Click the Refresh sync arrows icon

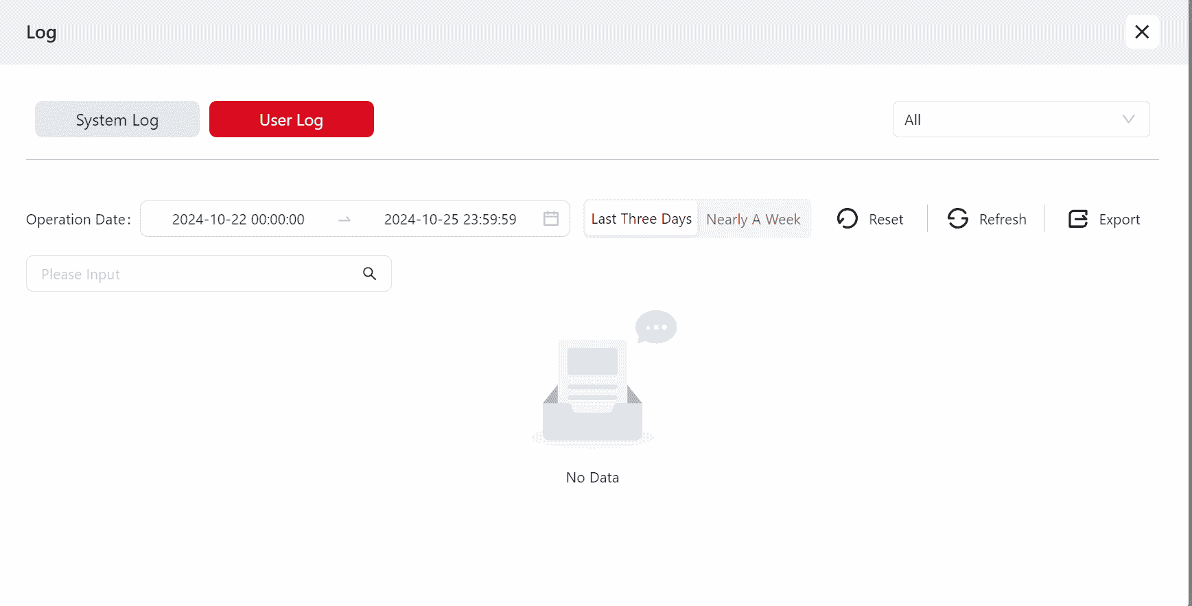coord(958,219)
